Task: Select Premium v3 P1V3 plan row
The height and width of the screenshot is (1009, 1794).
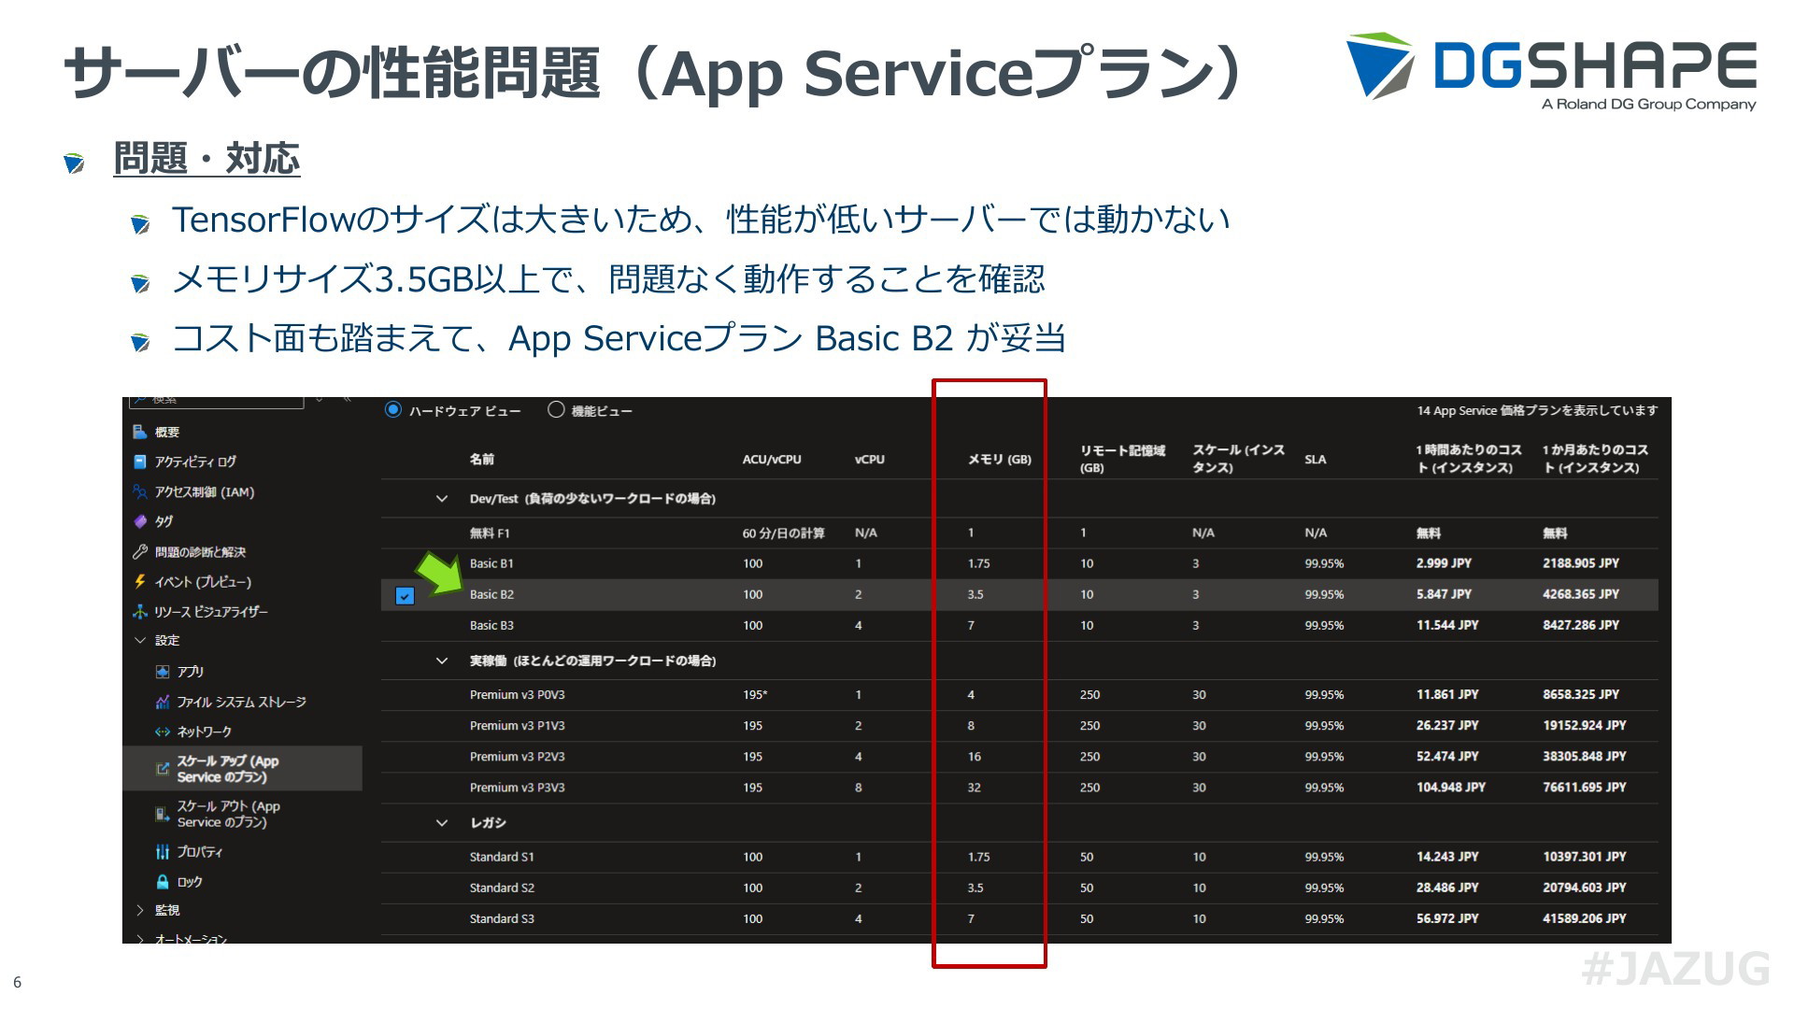Action: pyautogui.click(x=1019, y=725)
